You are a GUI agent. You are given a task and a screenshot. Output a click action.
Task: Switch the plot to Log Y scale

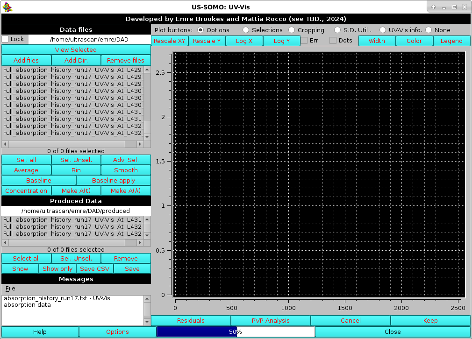click(x=281, y=41)
